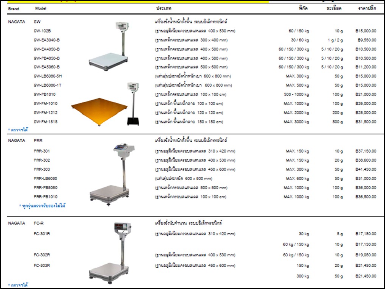385x289 pixels.
Task: Click model name SW-102B
Action: pos(42,31)
